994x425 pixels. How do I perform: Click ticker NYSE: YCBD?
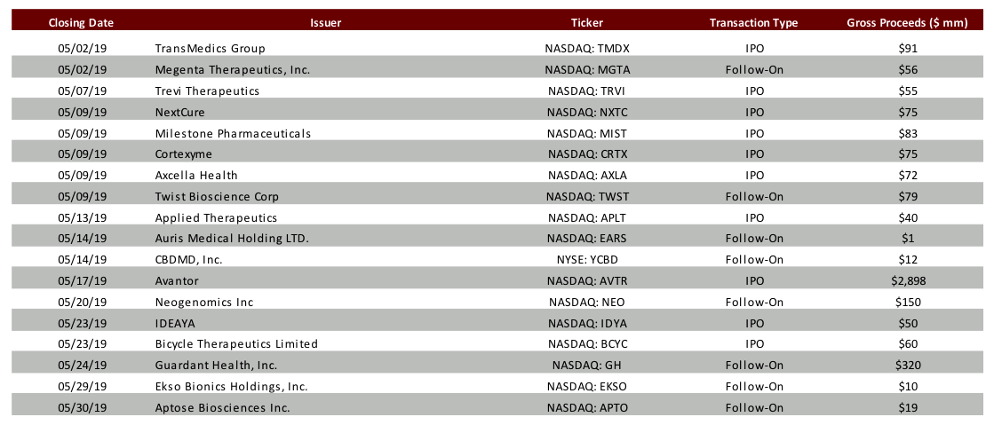586,260
